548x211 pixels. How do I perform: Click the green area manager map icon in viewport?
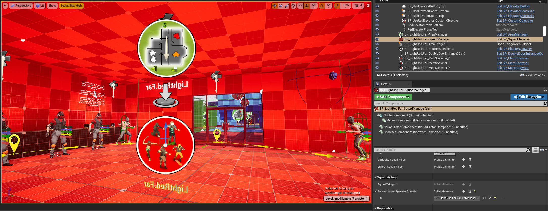pyautogui.click(x=166, y=48)
